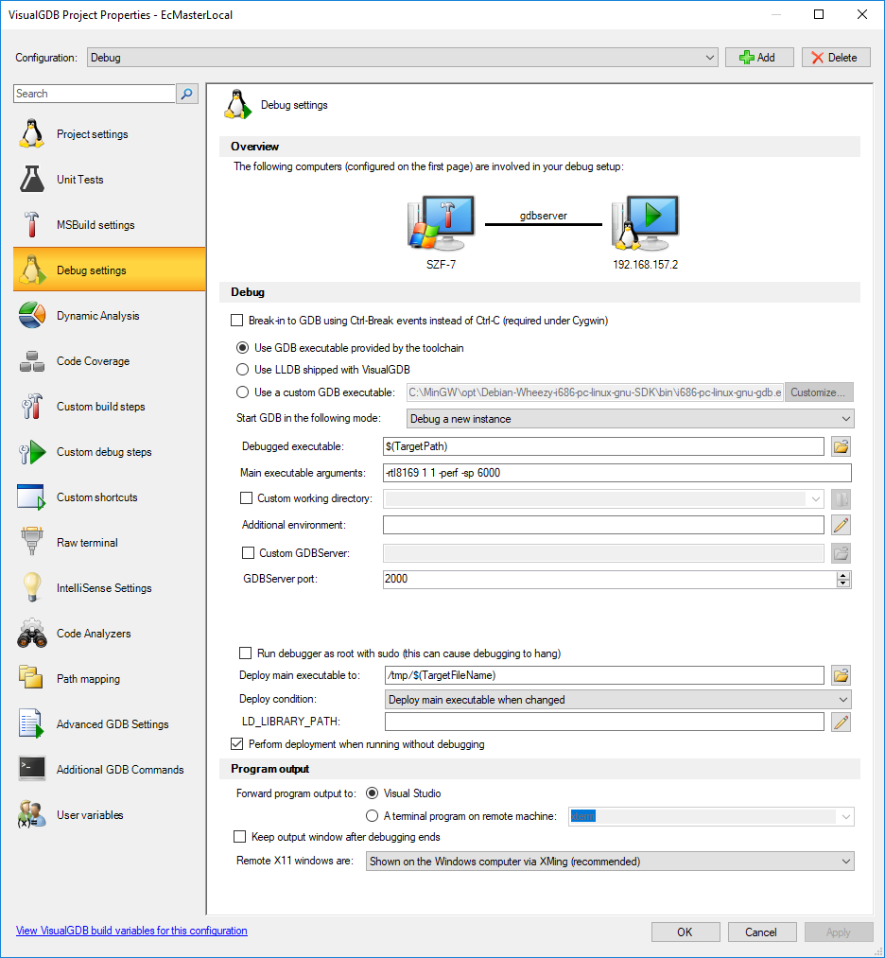Viewport: 885px width, 958px height.
Task: Click the green plus Add configuration button
Action: [x=759, y=58]
